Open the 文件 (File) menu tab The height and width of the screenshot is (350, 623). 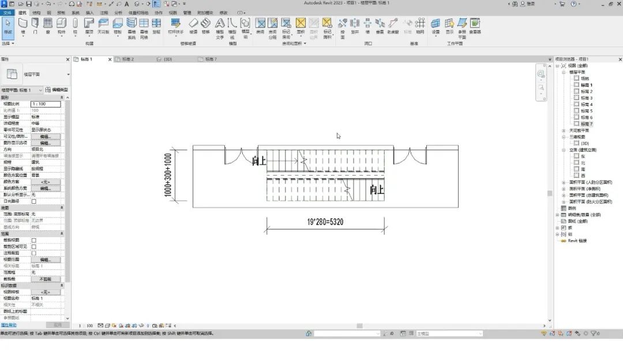coord(7,13)
